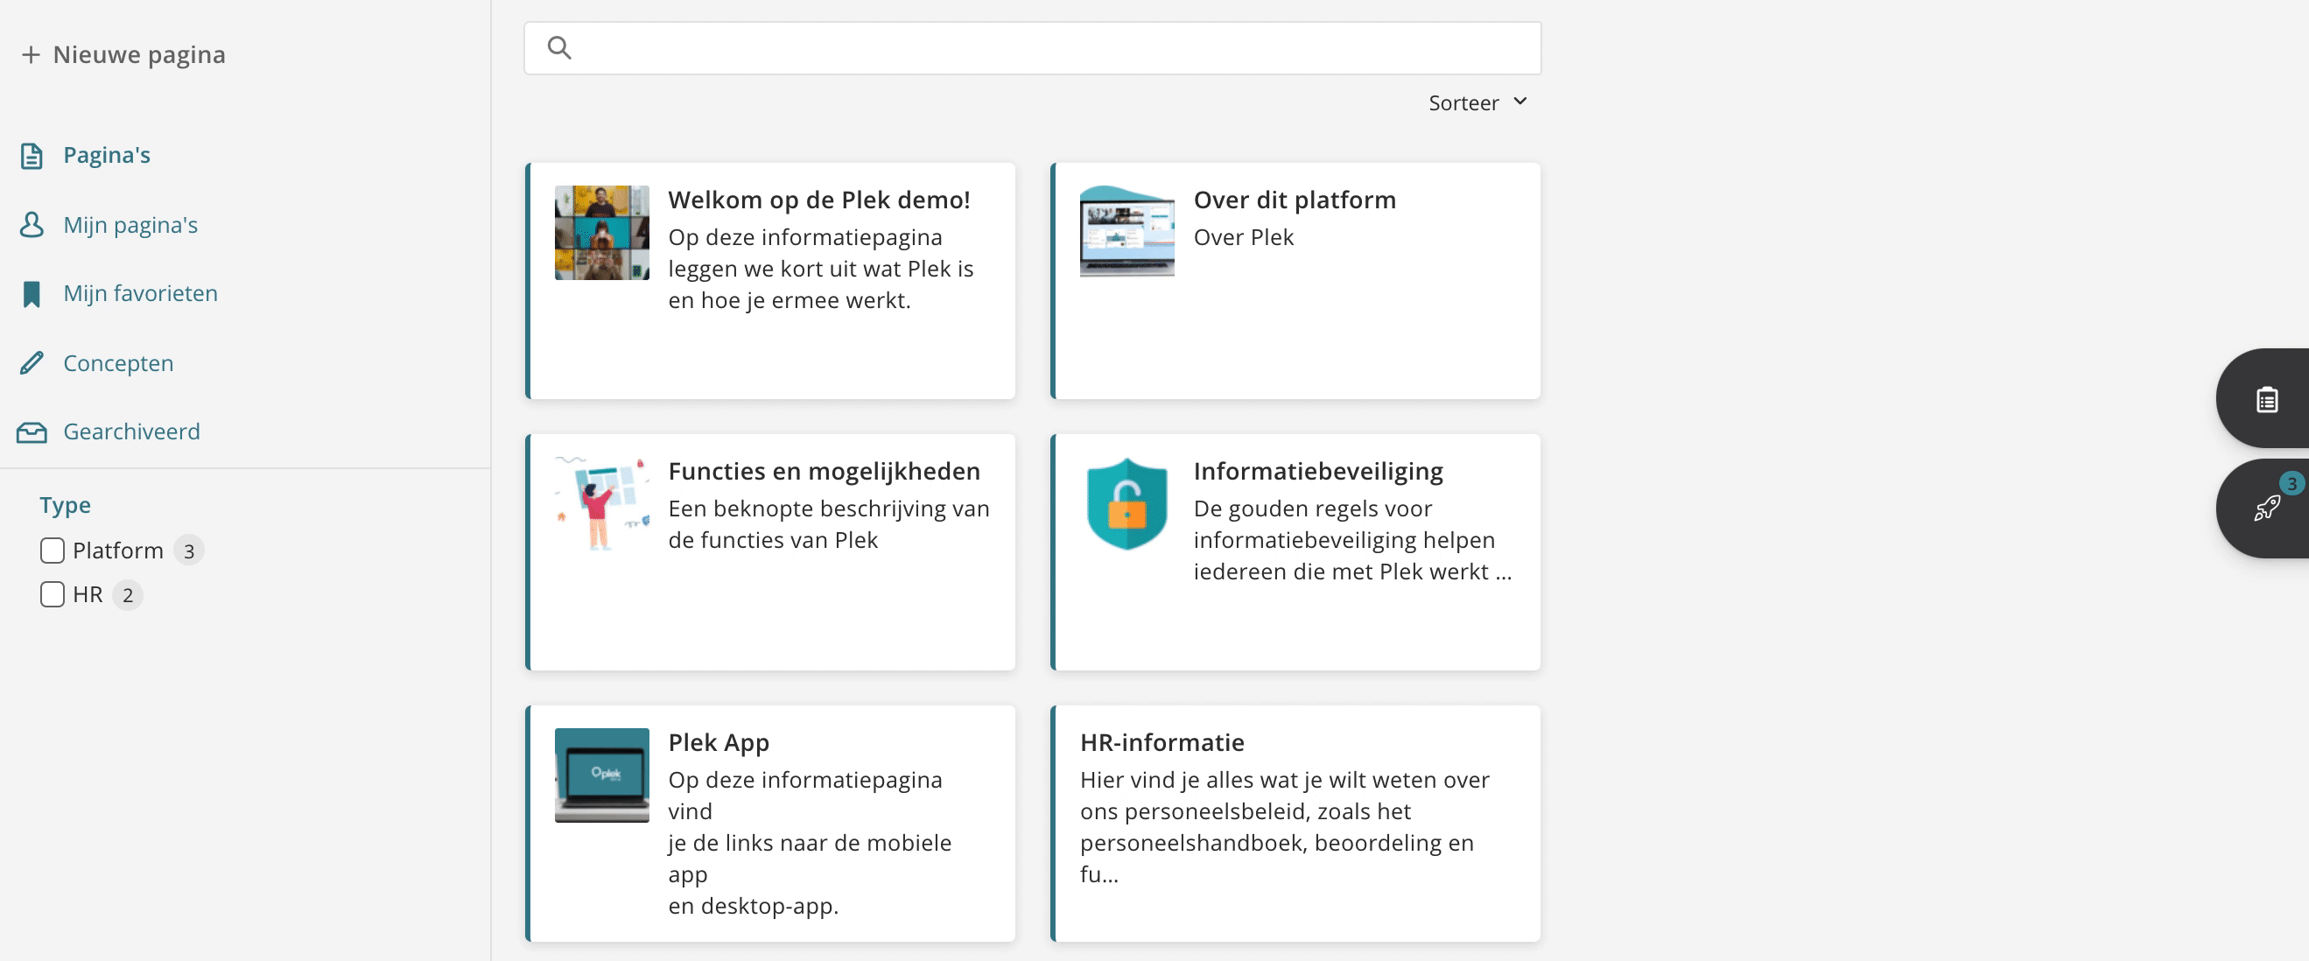Click the 'Type' filter heading

coord(66,506)
